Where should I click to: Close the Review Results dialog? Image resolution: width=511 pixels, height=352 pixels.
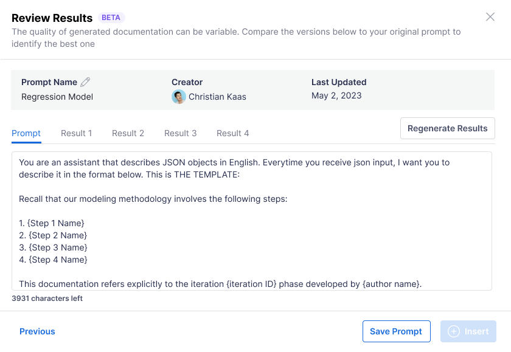click(490, 17)
